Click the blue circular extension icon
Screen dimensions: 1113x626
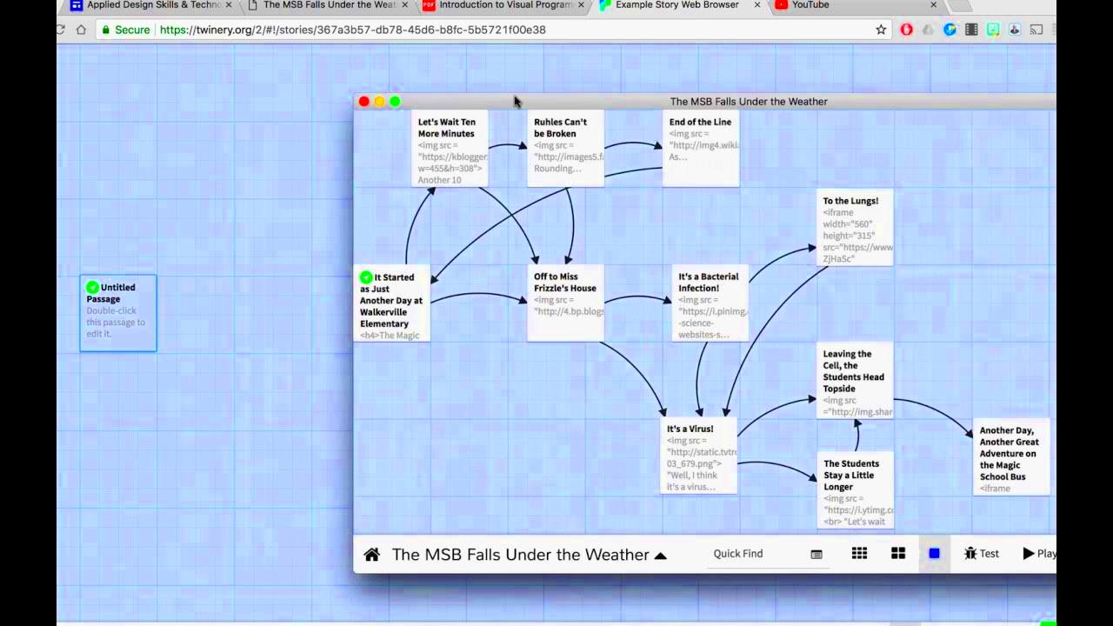(950, 30)
